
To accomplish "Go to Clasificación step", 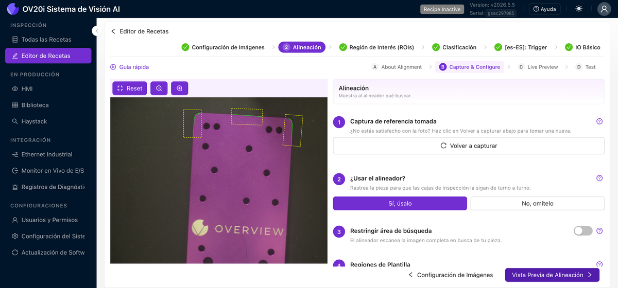I will point(454,47).
